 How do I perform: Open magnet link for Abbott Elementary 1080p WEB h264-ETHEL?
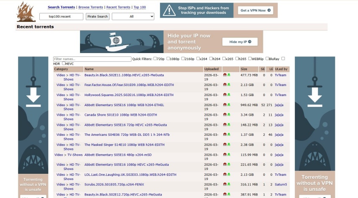coord(225,105)
